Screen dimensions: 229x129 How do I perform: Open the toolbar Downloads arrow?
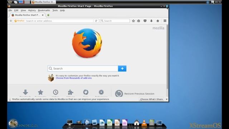(151, 21)
